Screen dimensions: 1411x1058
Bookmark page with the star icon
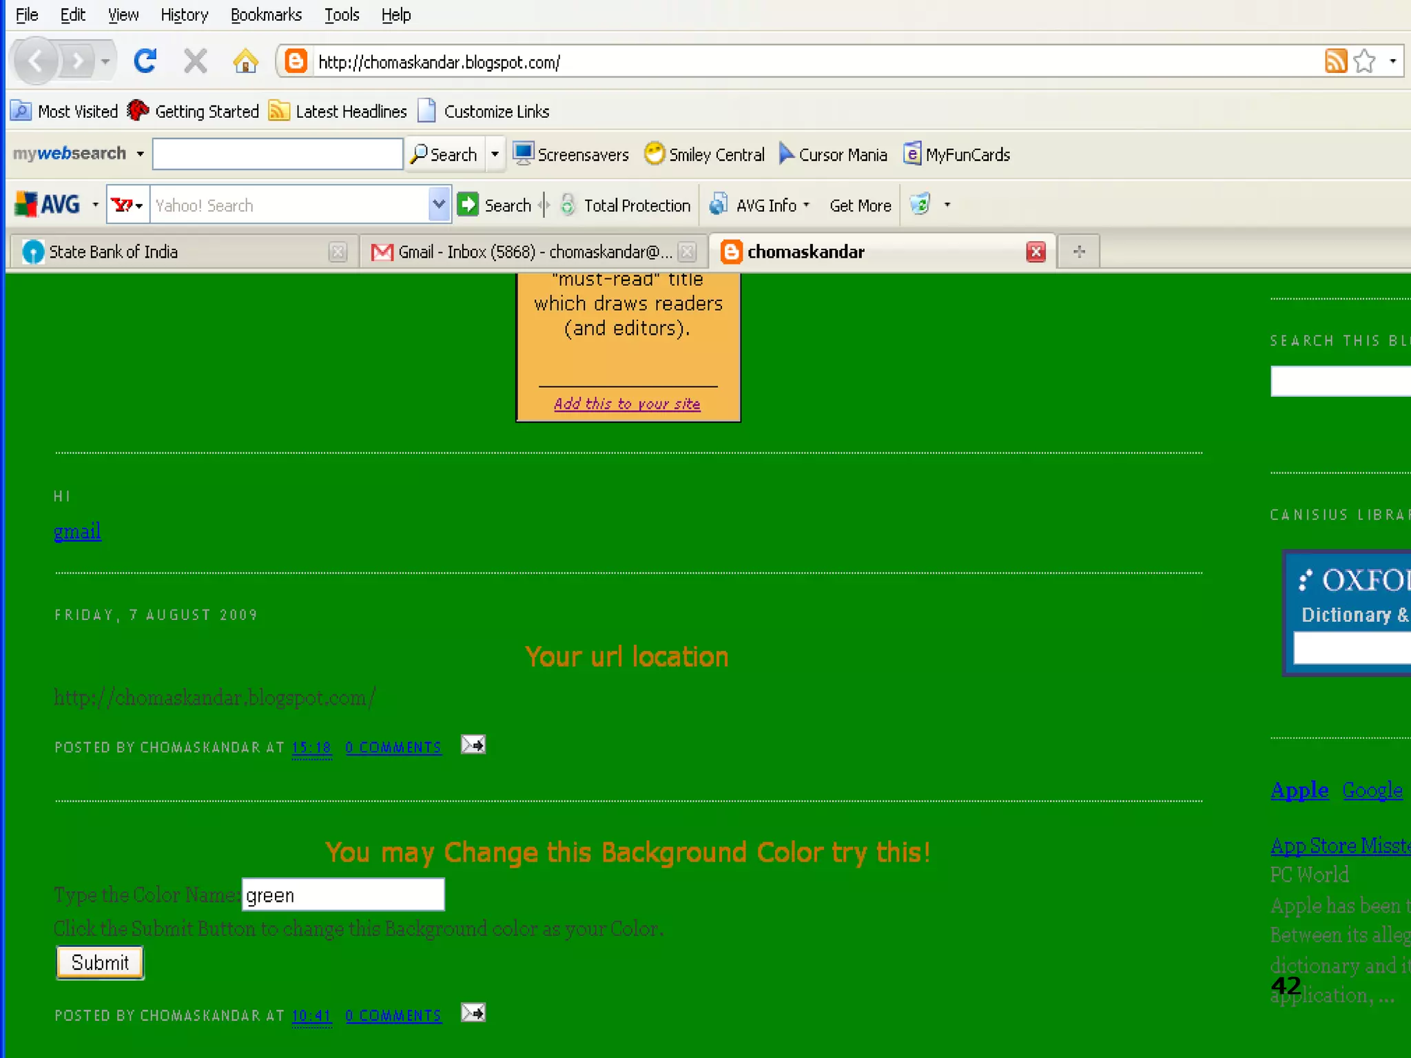click(x=1364, y=61)
